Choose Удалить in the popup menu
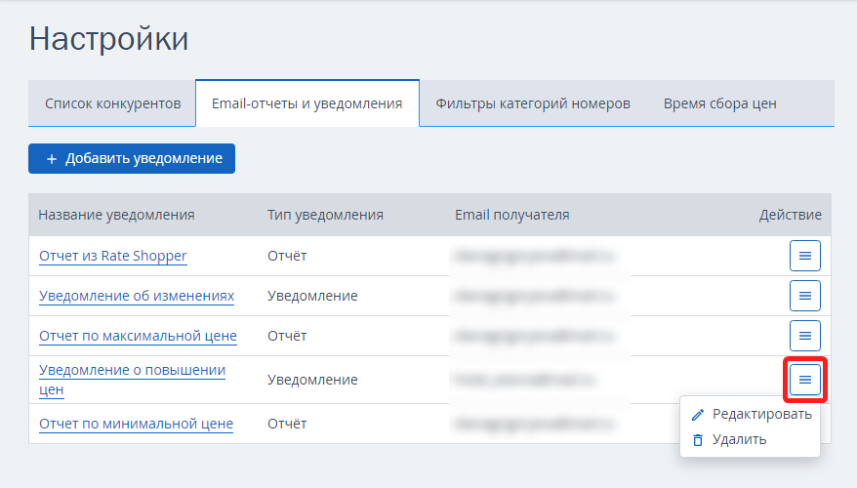Viewport: 857px width, 488px height. [729, 439]
